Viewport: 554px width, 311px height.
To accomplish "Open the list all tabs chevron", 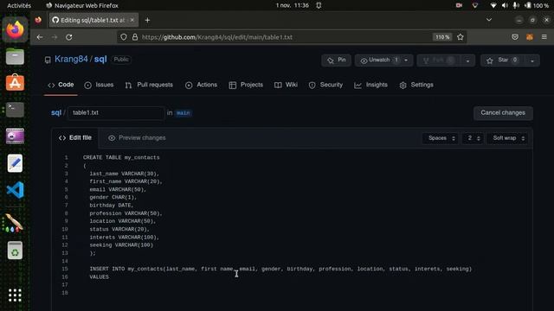I will [489, 20].
